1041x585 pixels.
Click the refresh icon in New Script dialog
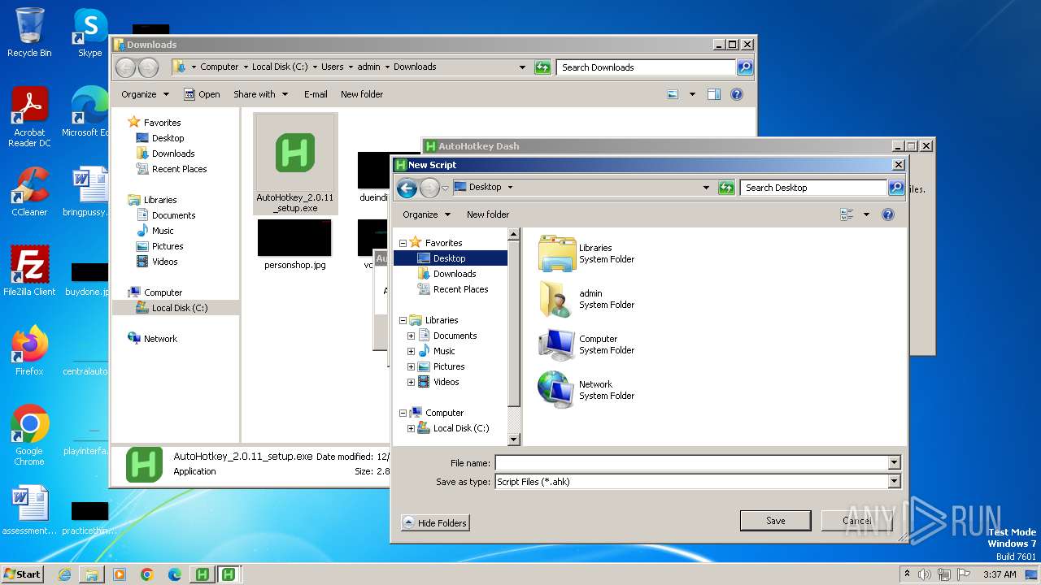click(726, 188)
